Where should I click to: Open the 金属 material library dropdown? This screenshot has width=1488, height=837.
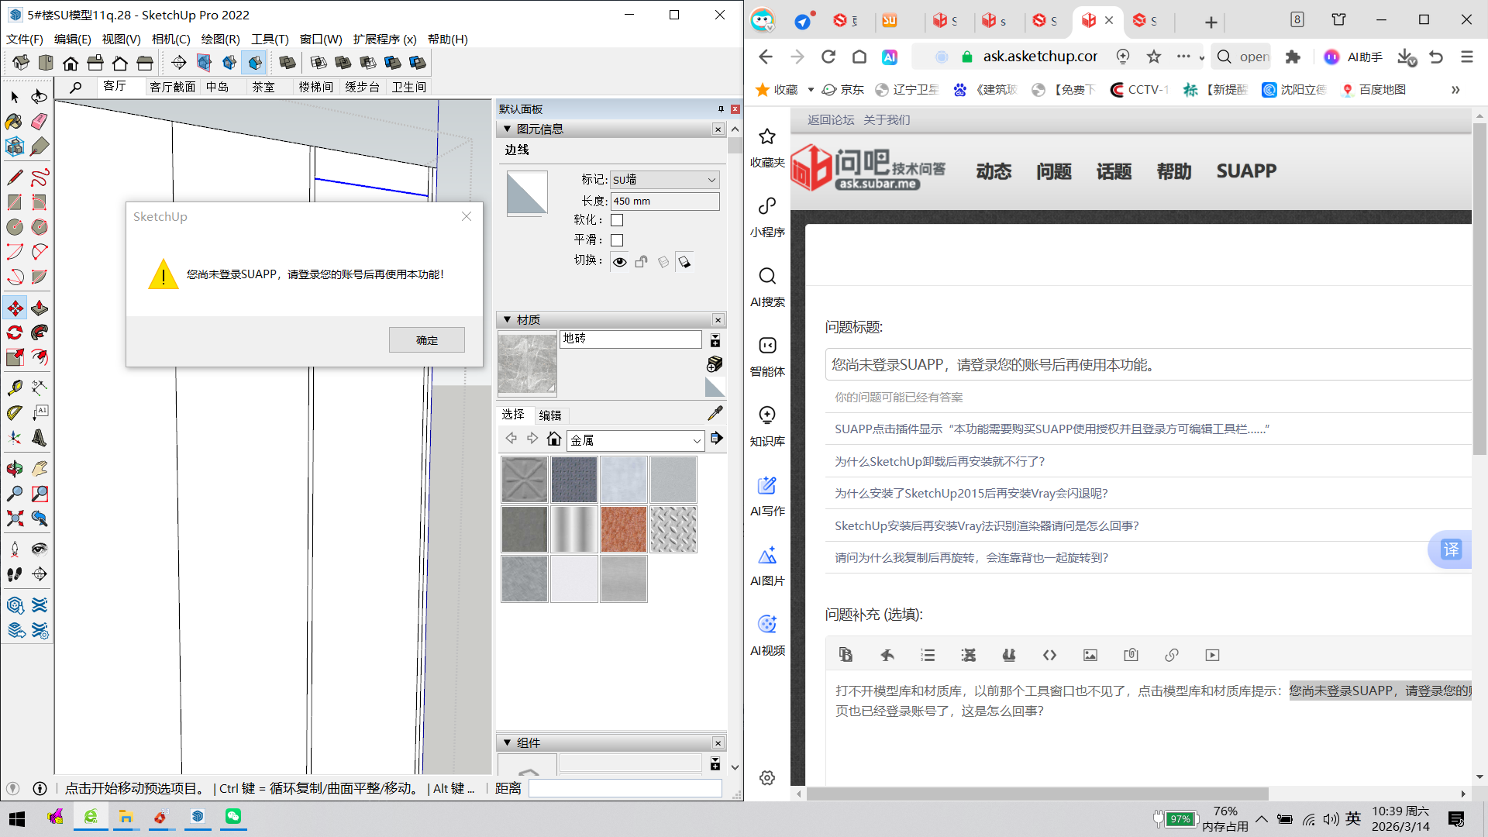tap(635, 441)
